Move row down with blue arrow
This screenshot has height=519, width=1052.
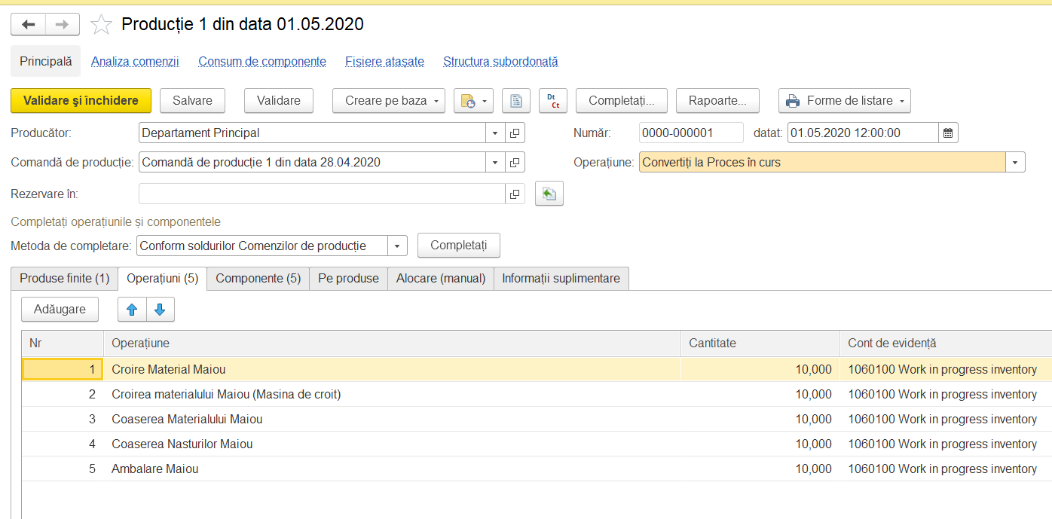[160, 309]
